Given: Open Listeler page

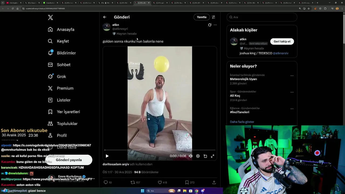Looking at the screenshot, I should coord(59,100).
